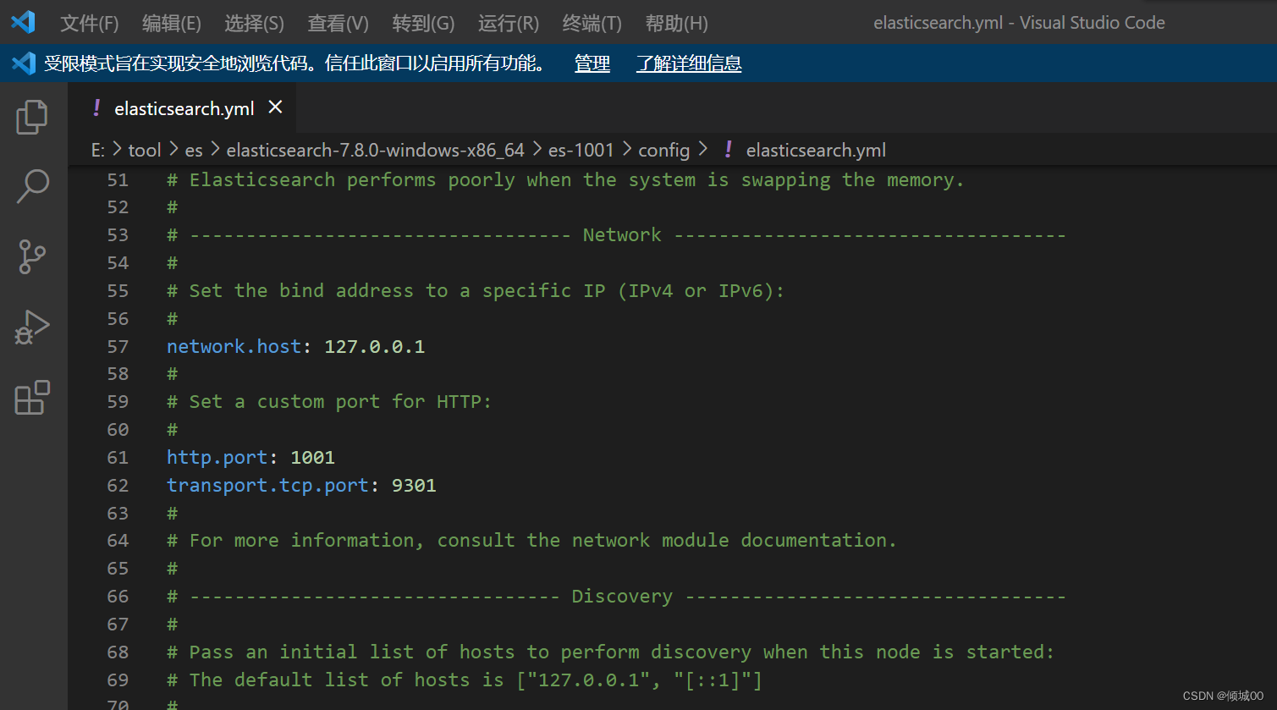Click 'The default list of hosts' comment
This screenshot has width=1277, height=710.
pos(465,680)
